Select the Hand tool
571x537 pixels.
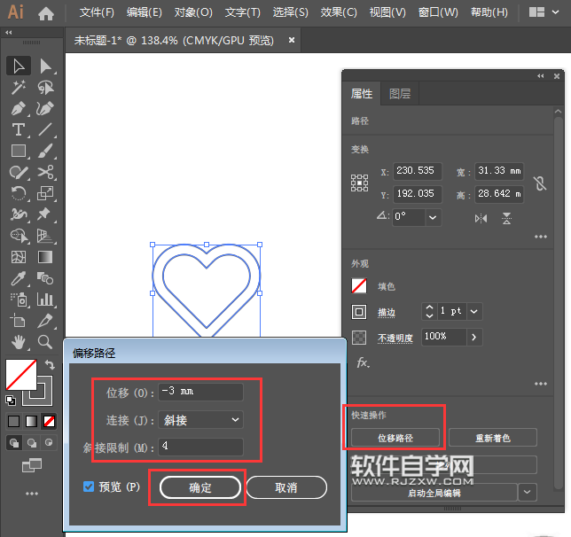coord(19,342)
